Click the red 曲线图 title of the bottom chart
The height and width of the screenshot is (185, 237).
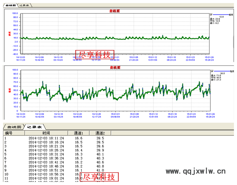click(114, 67)
